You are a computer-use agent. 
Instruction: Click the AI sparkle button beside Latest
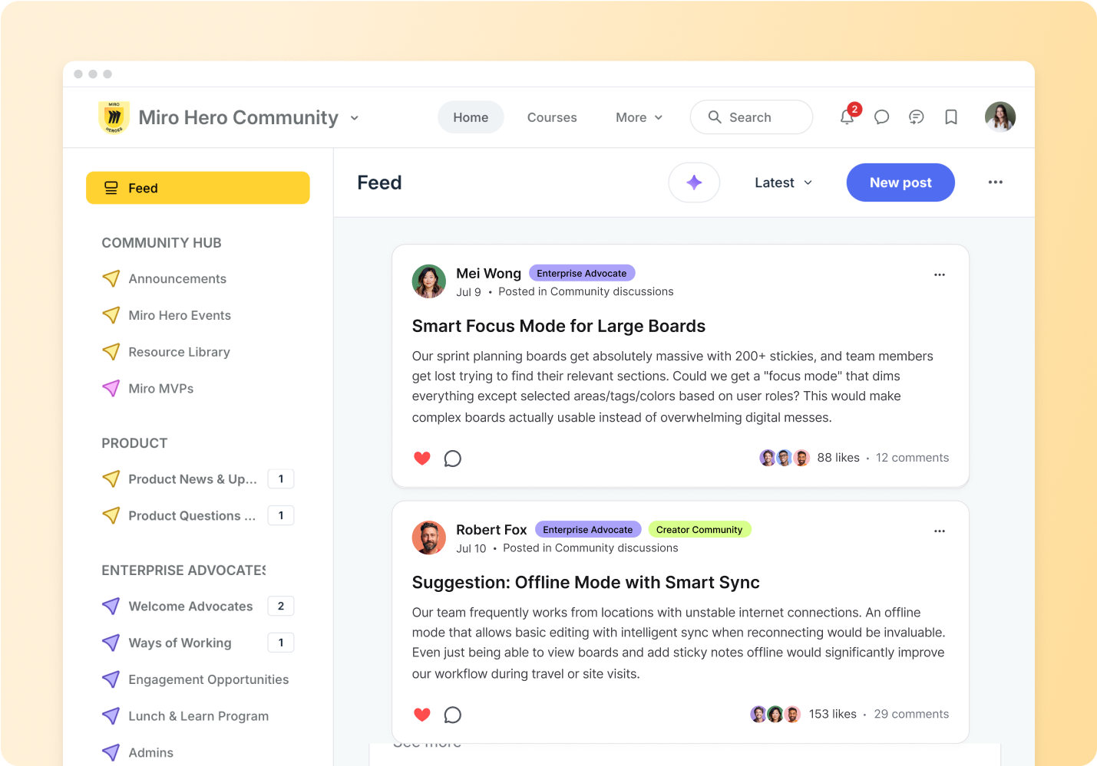(694, 182)
